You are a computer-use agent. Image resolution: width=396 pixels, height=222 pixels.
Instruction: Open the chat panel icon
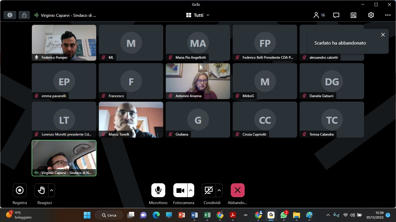click(x=336, y=15)
